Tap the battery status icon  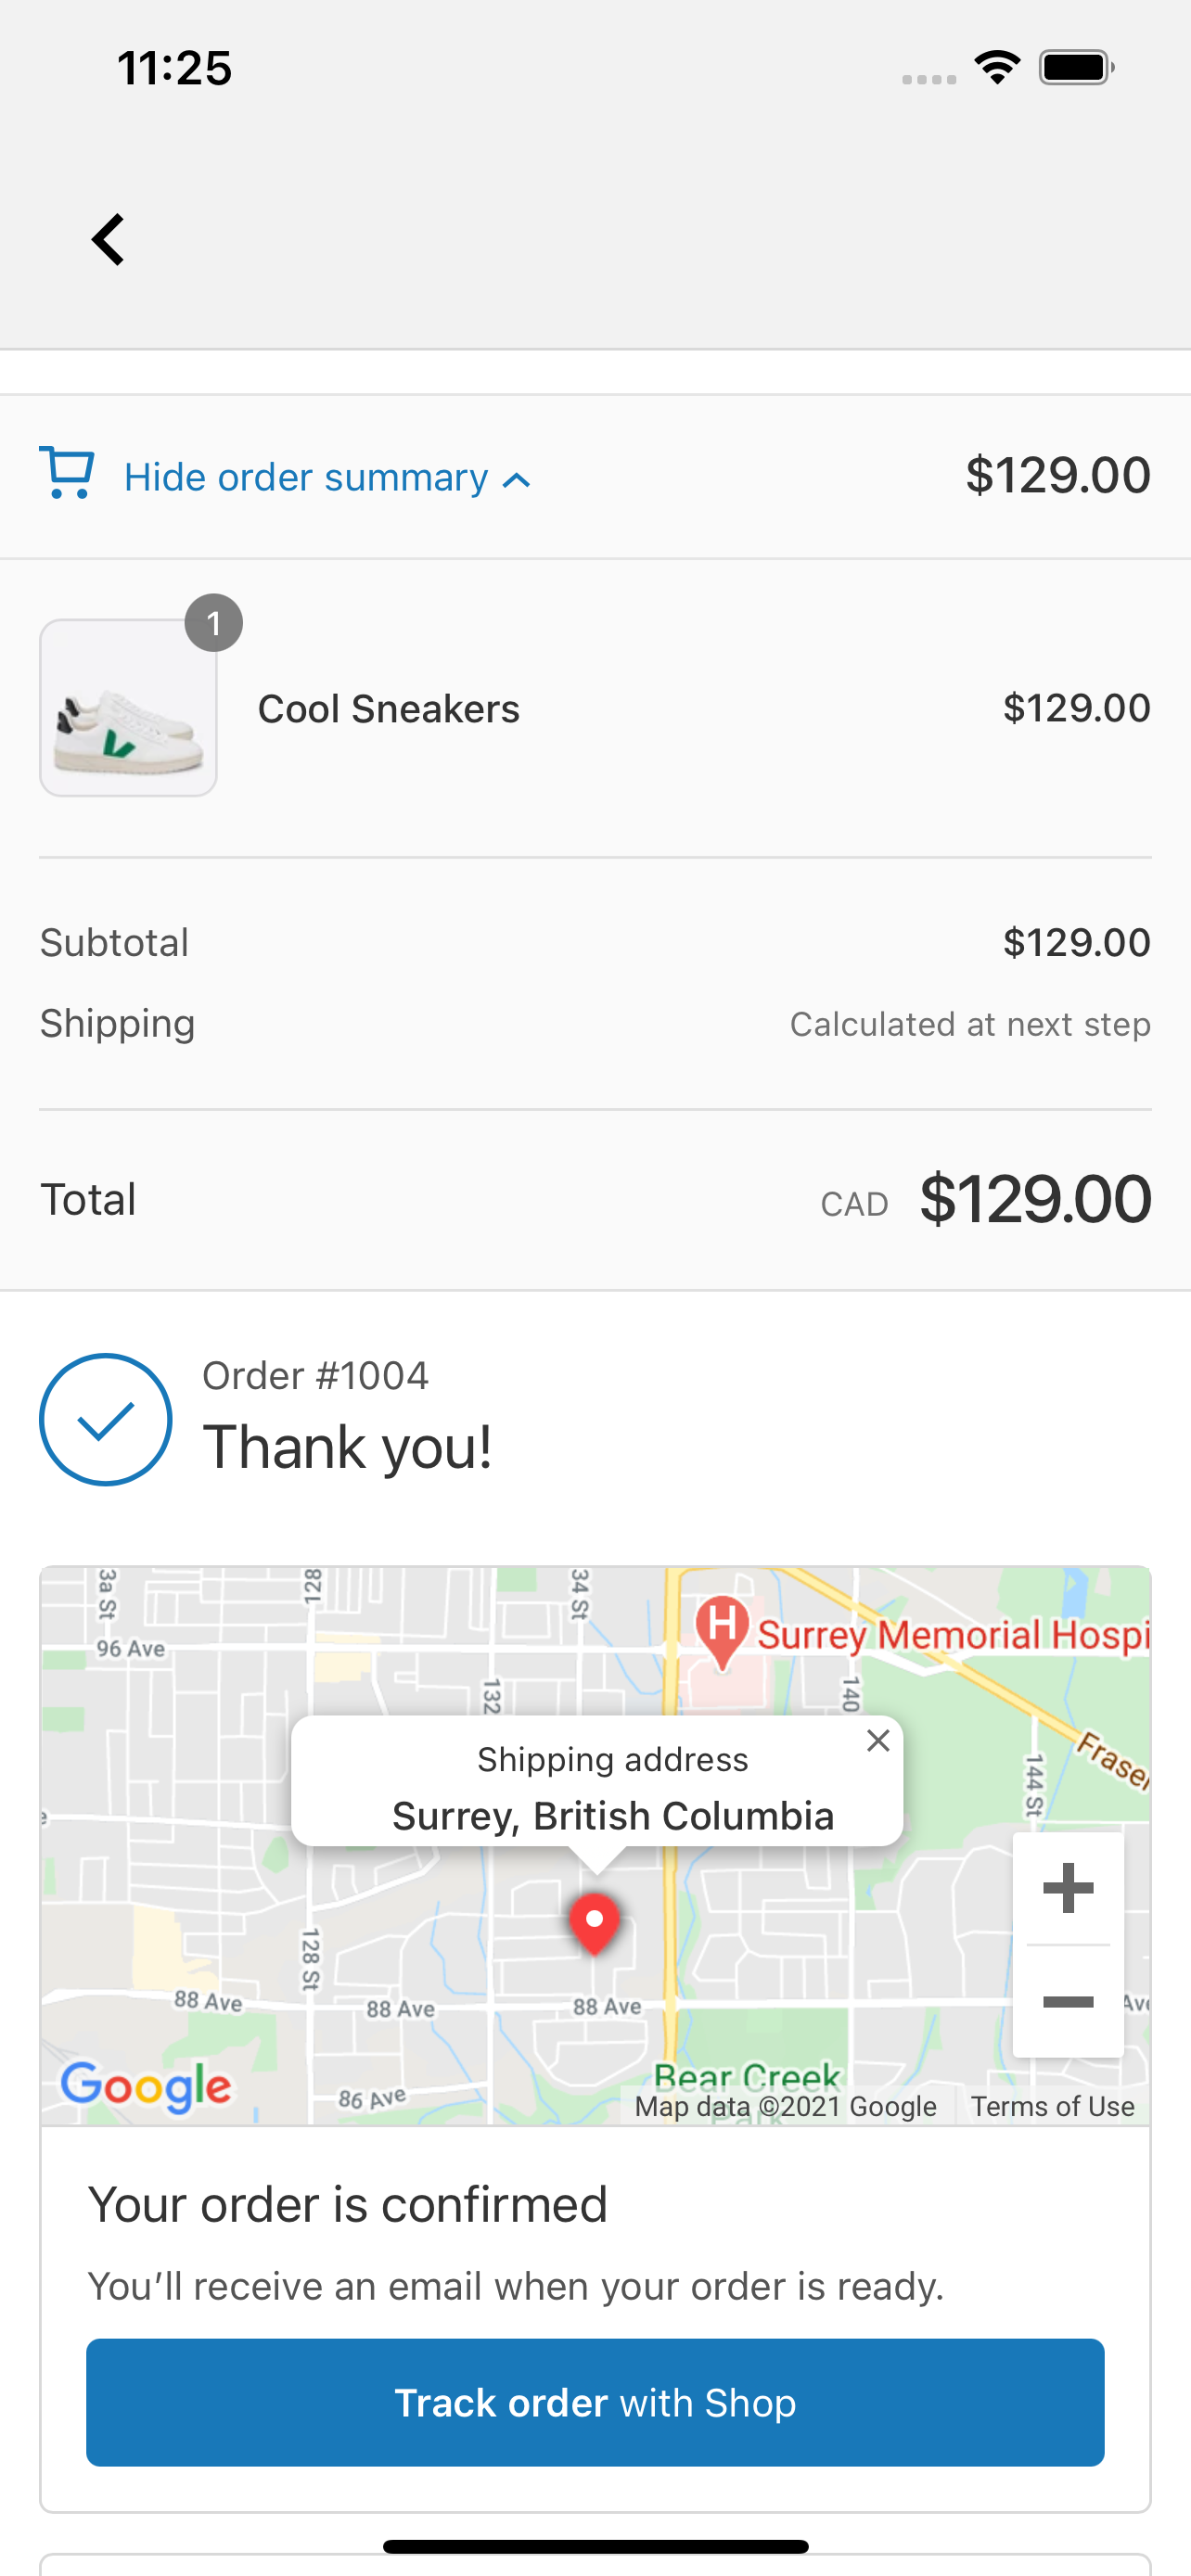[1076, 68]
